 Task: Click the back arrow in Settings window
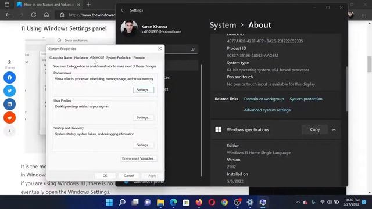click(123, 10)
